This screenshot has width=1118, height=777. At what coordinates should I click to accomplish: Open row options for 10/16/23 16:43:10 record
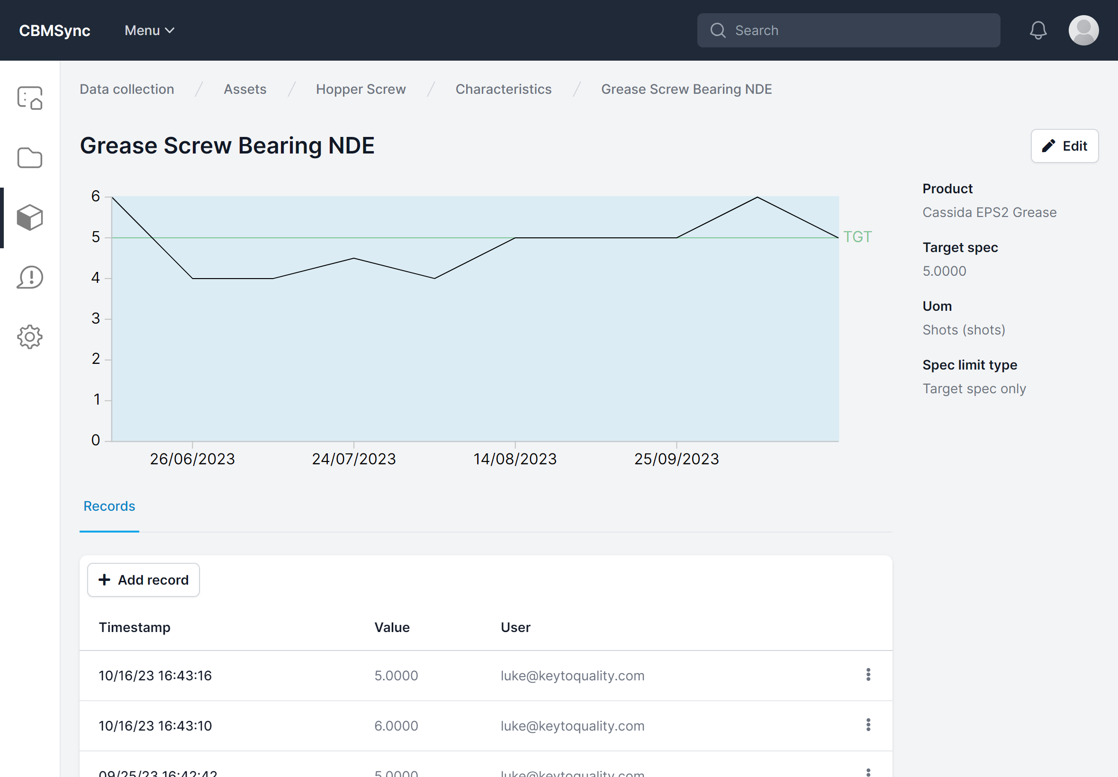point(868,725)
